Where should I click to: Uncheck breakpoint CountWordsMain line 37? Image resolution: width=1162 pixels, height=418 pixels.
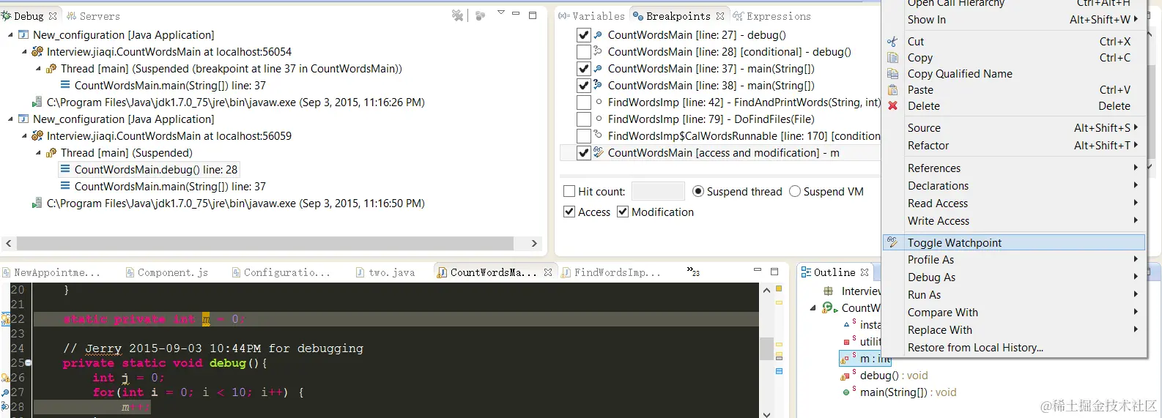point(584,69)
